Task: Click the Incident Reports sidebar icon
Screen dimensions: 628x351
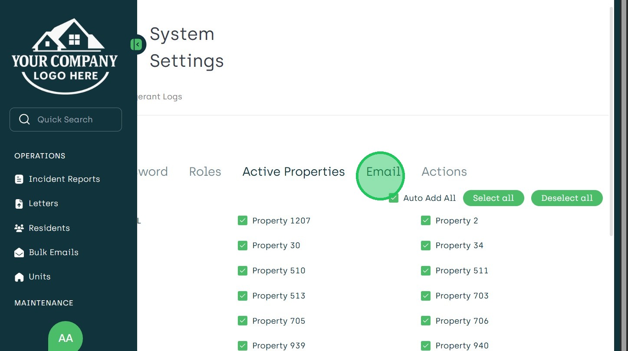Action: [19, 179]
